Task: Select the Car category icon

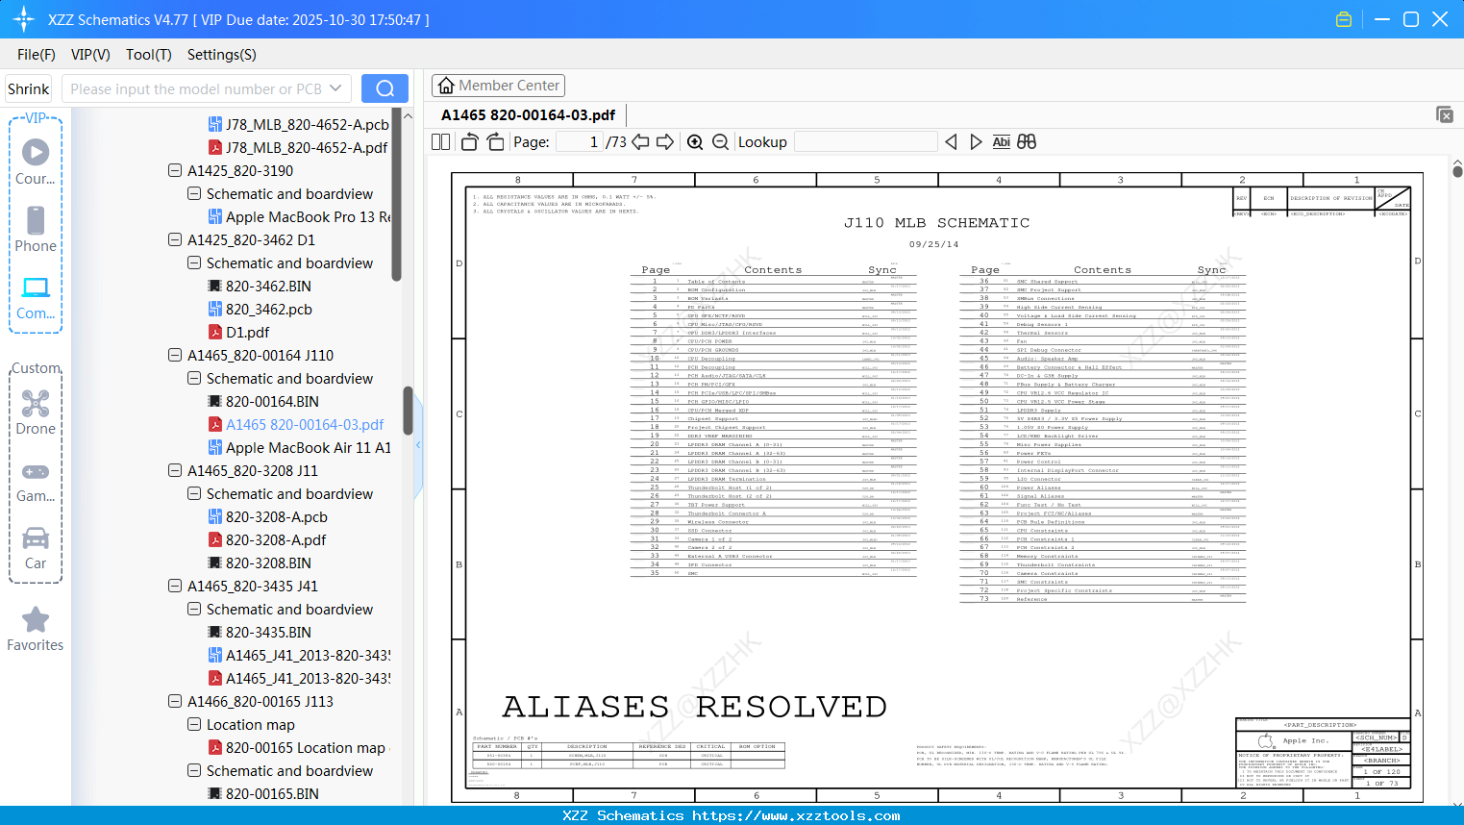Action: coord(36,547)
